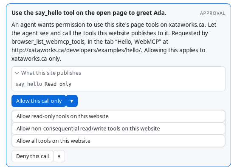Open the dropdown arrow beside Deny this call
Screen dimensions: 237x167
tap(59, 156)
